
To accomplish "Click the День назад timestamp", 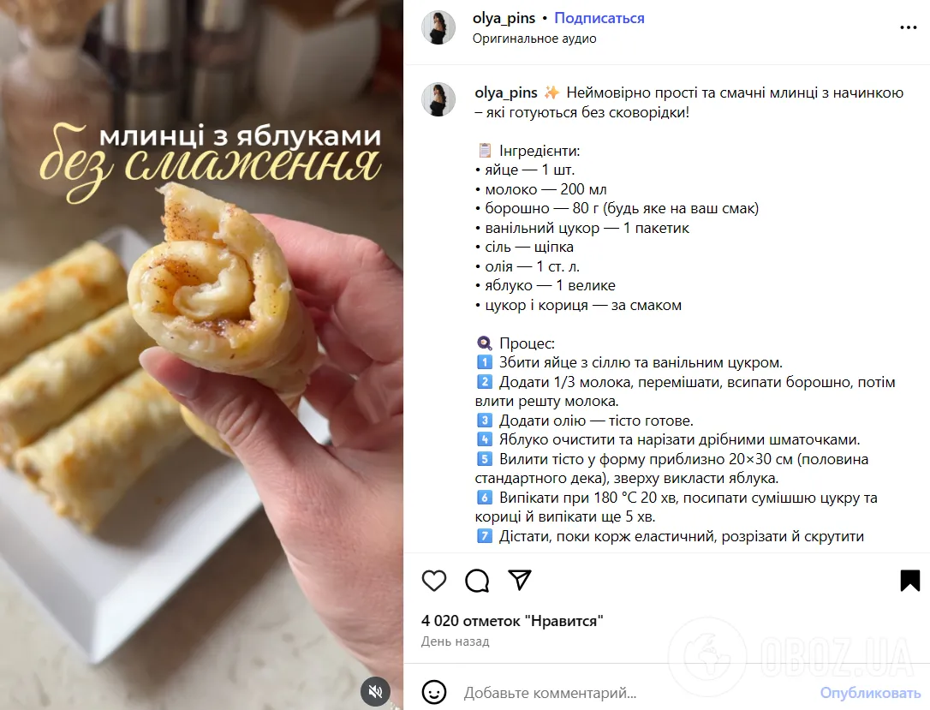I will (455, 641).
